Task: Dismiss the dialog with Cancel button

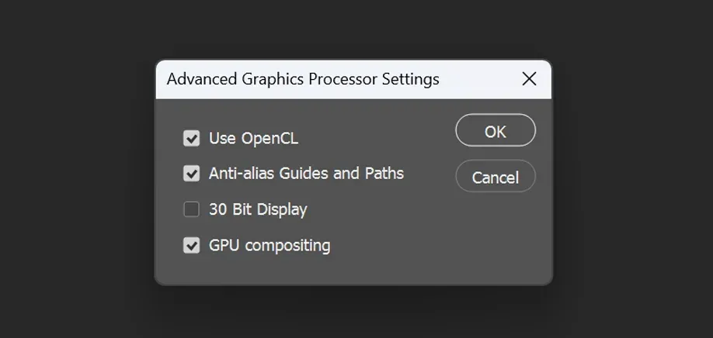Action: click(x=496, y=176)
